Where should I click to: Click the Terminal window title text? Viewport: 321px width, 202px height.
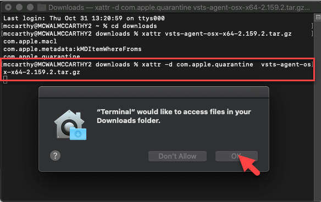click(179, 8)
